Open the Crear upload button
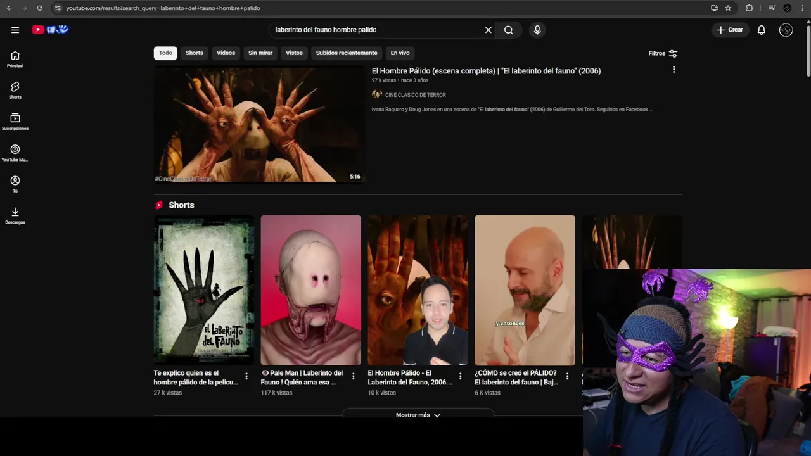Screen dimensions: 811x456 pyautogui.click(x=730, y=30)
